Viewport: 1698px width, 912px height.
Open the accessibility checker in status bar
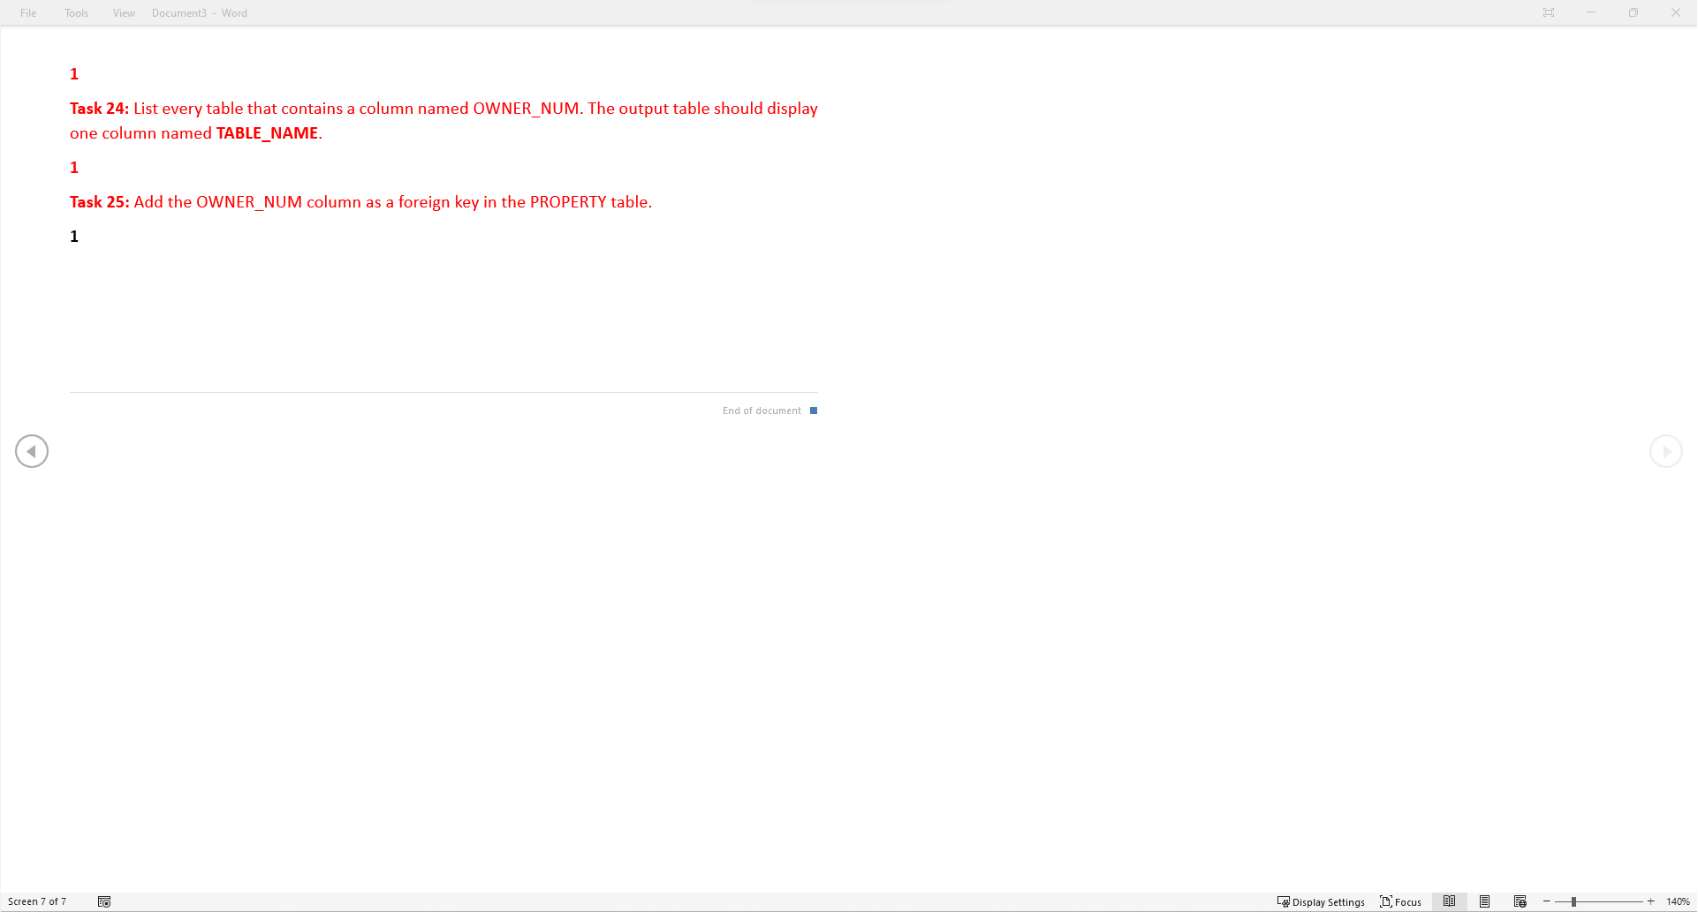point(103,901)
